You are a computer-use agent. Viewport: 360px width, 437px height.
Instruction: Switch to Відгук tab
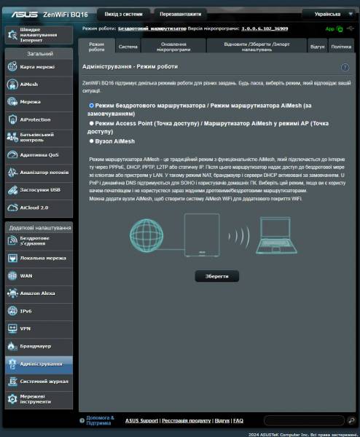click(x=317, y=47)
